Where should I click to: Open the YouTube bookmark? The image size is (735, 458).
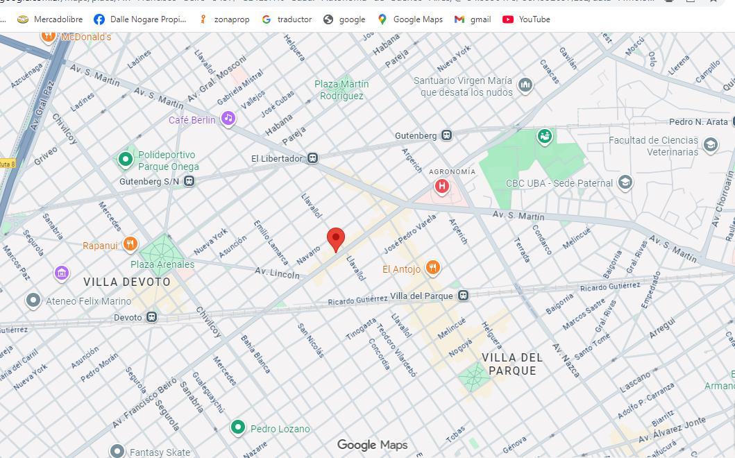click(x=526, y=19)
